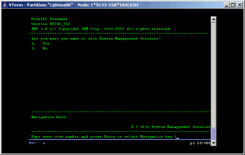
Task: Select menu option "1. Yes"
Action: tap(40, 43)
